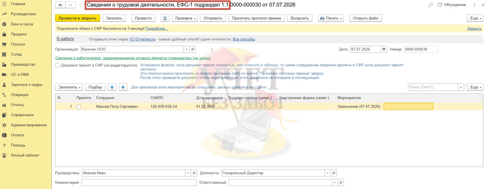Expand Ответственный dropdown arrow

click(x=335, y=183)
